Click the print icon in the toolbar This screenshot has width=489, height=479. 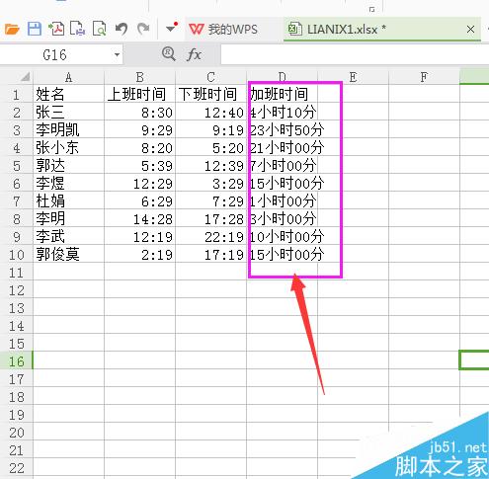[78, 29]
